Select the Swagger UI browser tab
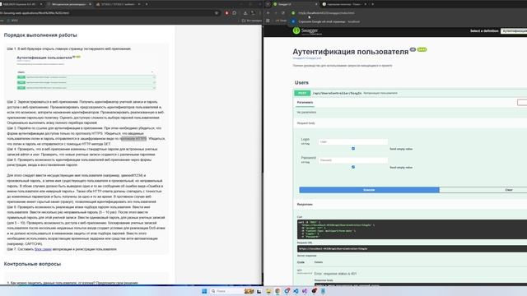Viewport: 527px width, 296px height. tap(295, 4)
